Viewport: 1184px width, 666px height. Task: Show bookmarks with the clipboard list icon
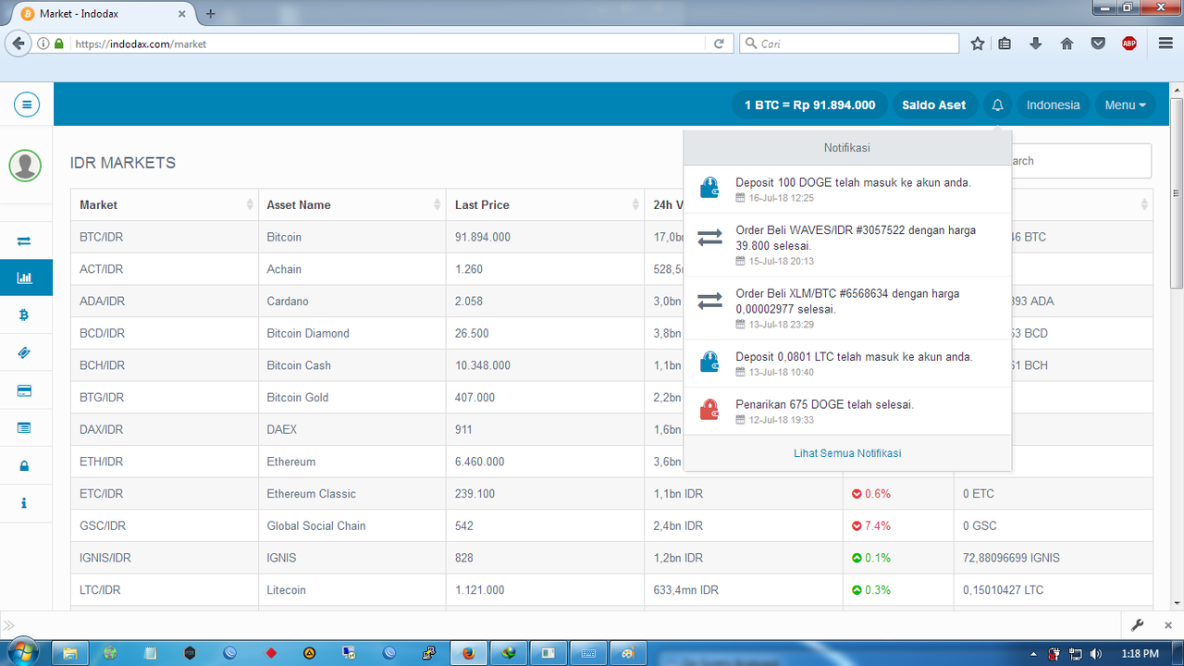(x=1005, y=43)
